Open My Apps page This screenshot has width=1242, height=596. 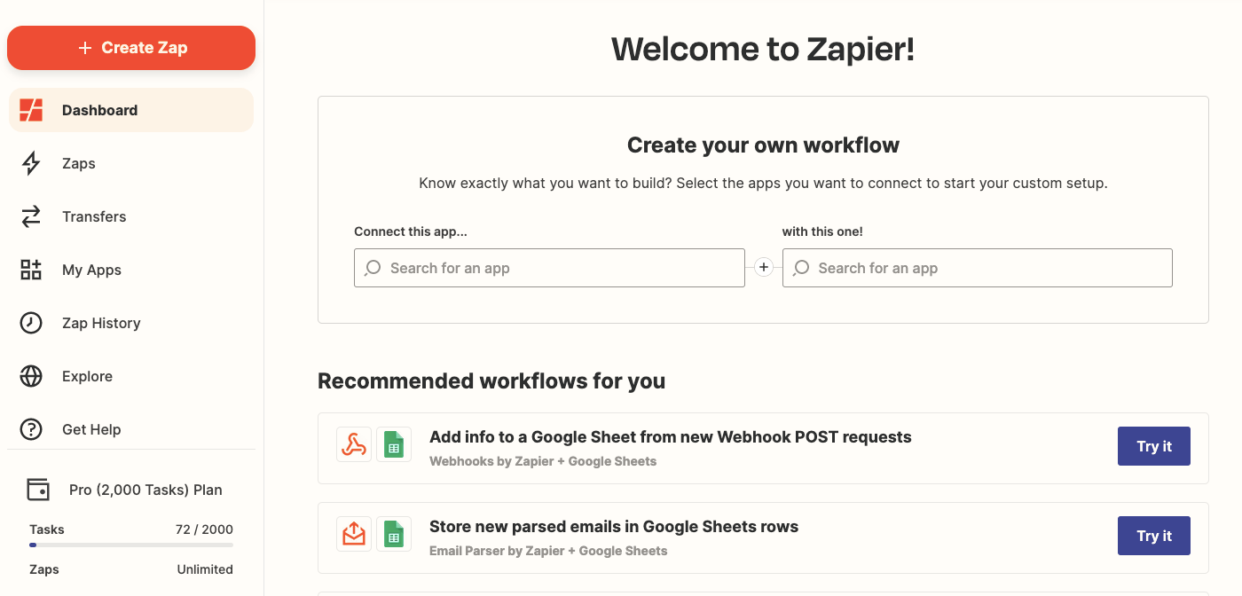[x=131, y=270]
